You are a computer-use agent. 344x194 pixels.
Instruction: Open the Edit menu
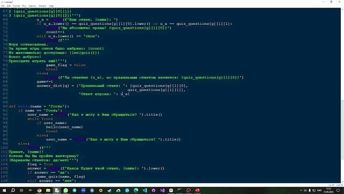9,6
